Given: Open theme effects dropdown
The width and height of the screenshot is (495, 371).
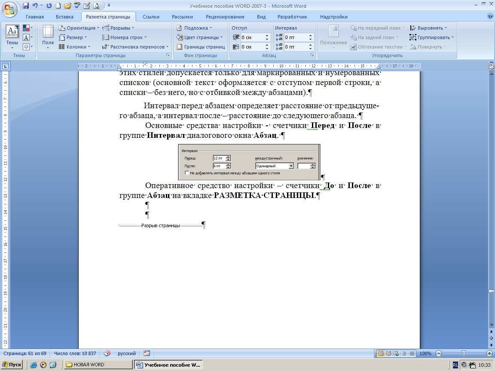Looking at the screenshot, I should pos(27,47).
